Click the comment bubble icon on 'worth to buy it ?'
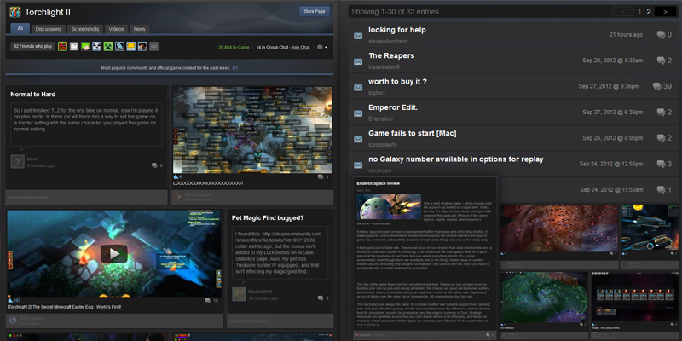Viewport: 682px width, 341px height. (655, 86)
